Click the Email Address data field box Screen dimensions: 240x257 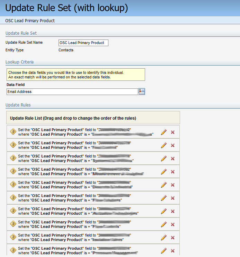coord(72,92)
